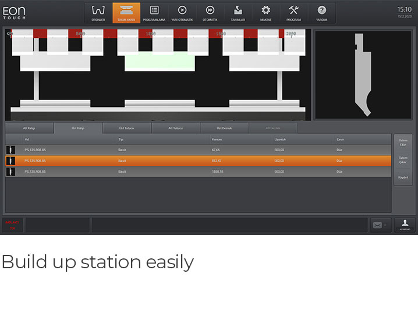Sort by the Konum column header
418x334 pixels.
(217, 139)
